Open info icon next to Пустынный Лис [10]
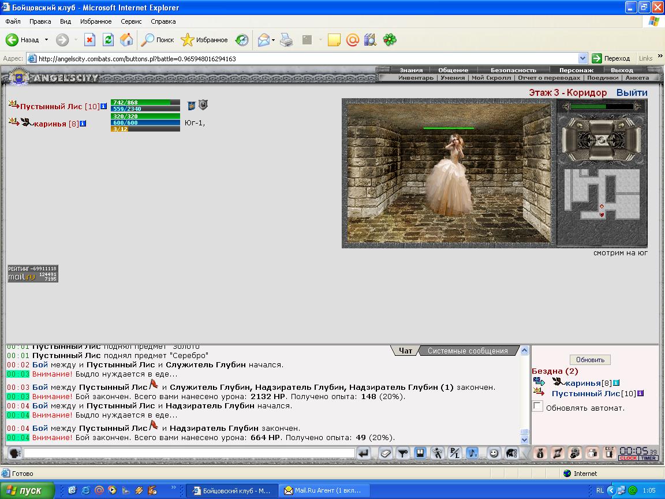Screen dimensions: 665x499 [103, 106]
